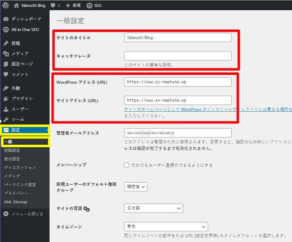Click the サイトアドレス (URL) field
Image resolution: width=292 pixels, height=242 pixels.
(x=178, y=100)
